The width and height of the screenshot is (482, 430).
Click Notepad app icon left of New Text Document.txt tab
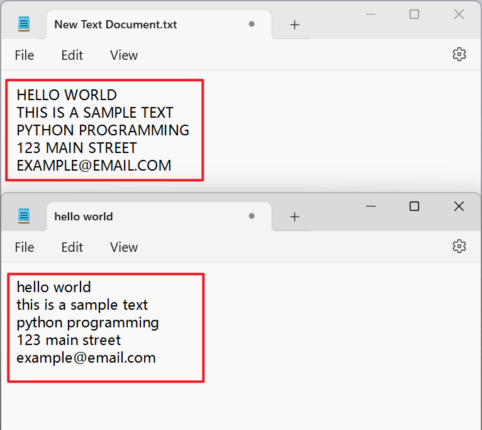(x=25, y=25)
